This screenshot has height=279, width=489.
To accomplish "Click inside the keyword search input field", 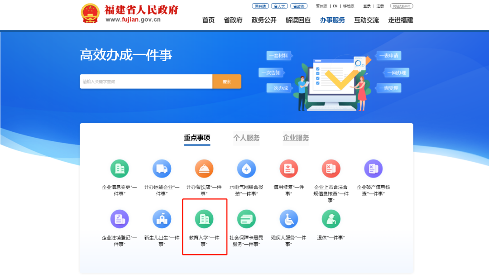I will pos(145,81).
